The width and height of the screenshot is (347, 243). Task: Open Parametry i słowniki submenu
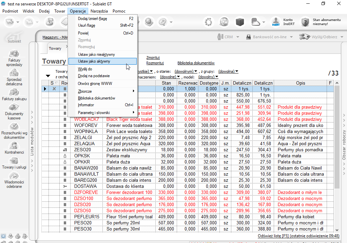pyautogui.click(x=103, y=113)
